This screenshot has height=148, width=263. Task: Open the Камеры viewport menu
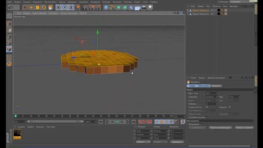coord(26,13)
